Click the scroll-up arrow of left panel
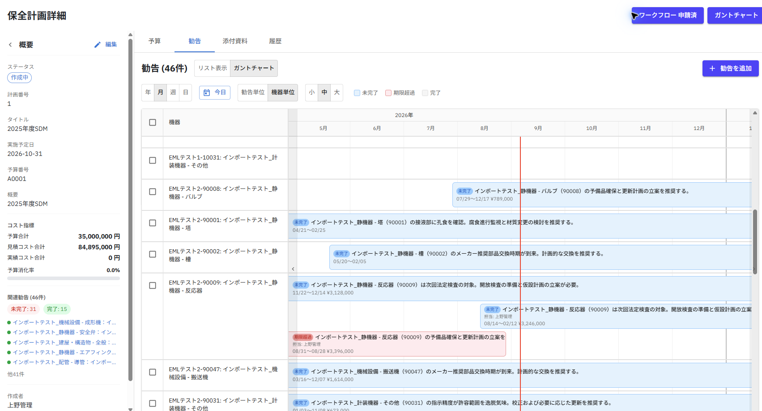 [130, 34]
